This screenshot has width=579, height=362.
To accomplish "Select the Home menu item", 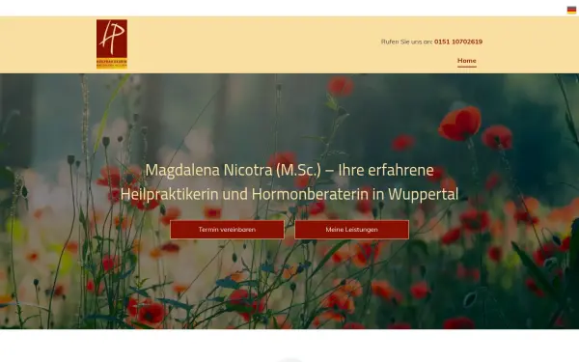I will pos(467,61).
